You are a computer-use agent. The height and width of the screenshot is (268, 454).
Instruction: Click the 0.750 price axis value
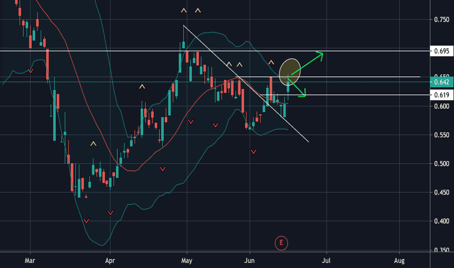tap(441, 19)
